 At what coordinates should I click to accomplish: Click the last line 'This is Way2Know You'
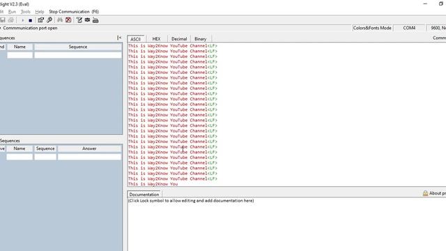click(153, 184)
